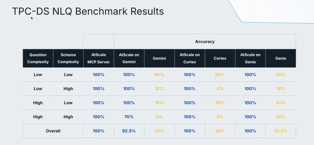Select the Gemini column header
The height and width of the screenshot is (145, 314).
point(159,58)
